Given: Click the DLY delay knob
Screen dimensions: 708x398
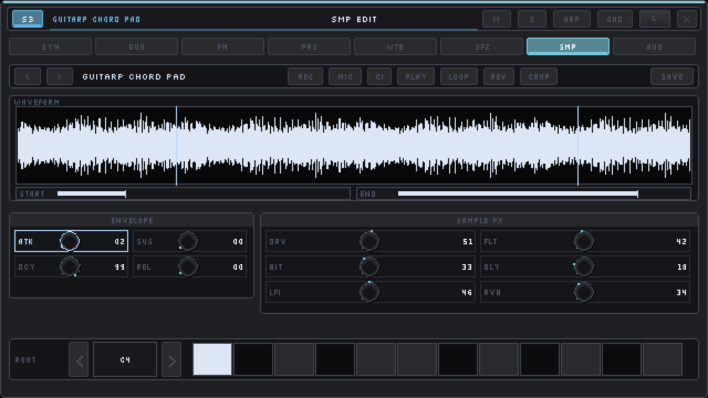Looking at the screenshot, I should pyautogui.click(x=584, y=267).
